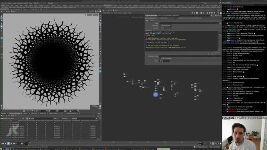Jump to first frame in playbar
Screen dimensions: 267x150
point(3,143)
